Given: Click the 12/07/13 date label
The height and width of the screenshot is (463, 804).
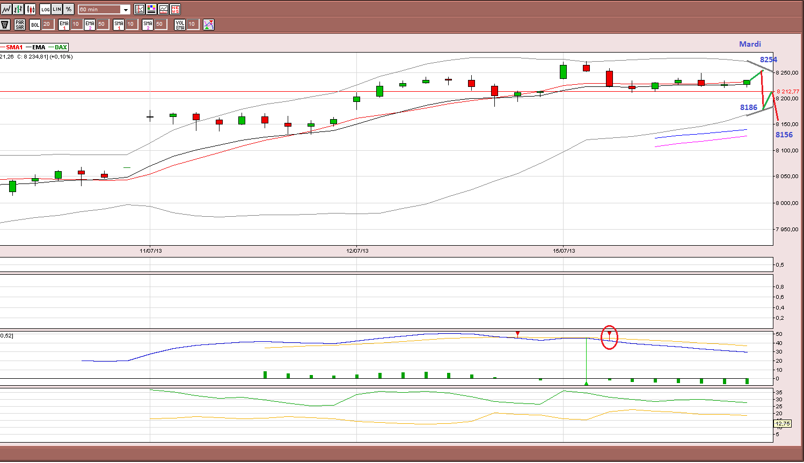Looking at the screenshot, I should point(357,251).
